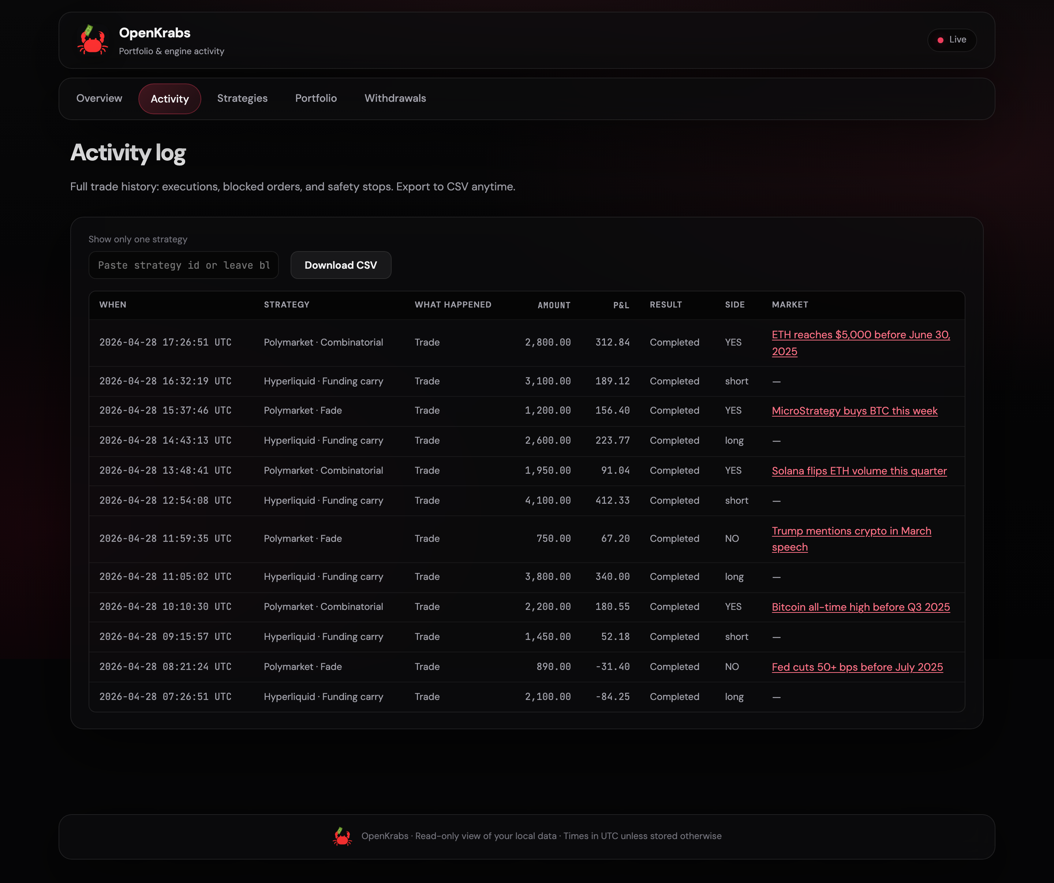Open the Strategies tab
This screenshot has width=1054, height=883.
[242, 98]
